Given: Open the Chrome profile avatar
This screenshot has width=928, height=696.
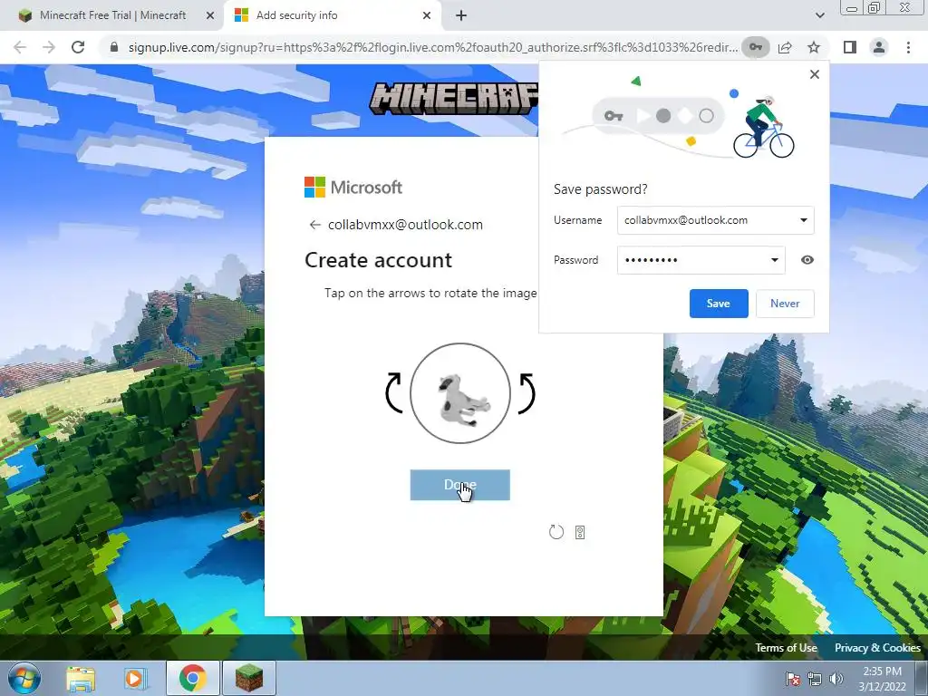Looking at the screenshot, I should (879, 47).
